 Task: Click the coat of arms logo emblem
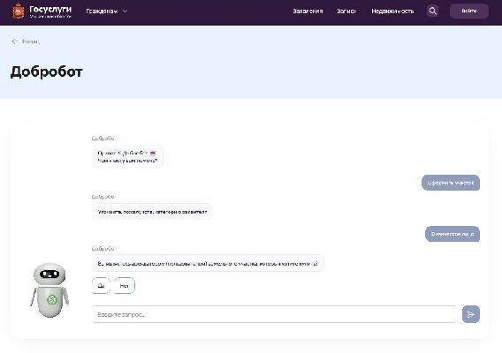(x=19, y=11)
